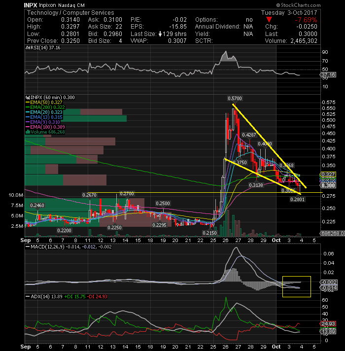Click the Bid value 0.2960
Viewport: 345px width, 351px height.
113,34
